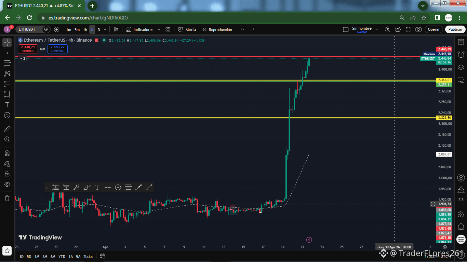Open the Fibonacci retracement tools
This screenshot has height=262, width=467.
[x=7, y=63]
